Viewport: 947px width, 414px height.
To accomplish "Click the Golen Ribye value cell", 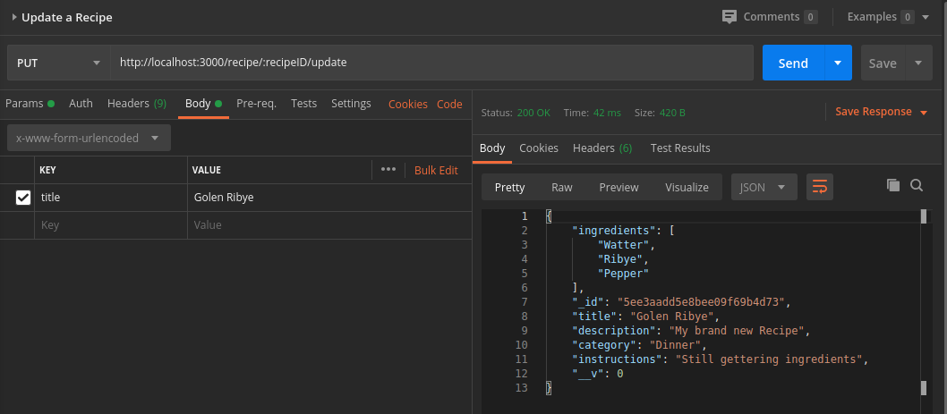I will click(329, 198).
